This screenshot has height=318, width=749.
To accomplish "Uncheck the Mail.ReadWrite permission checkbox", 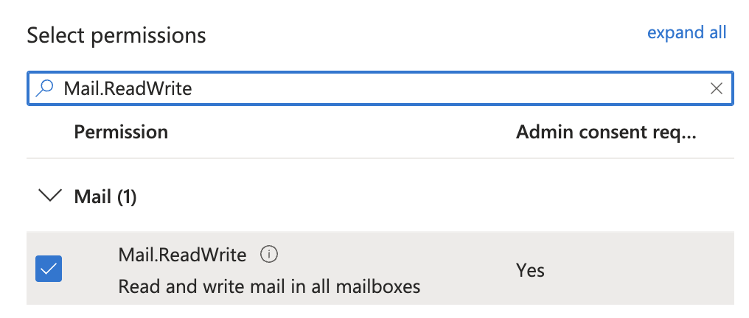I will (x=49, y=269).
